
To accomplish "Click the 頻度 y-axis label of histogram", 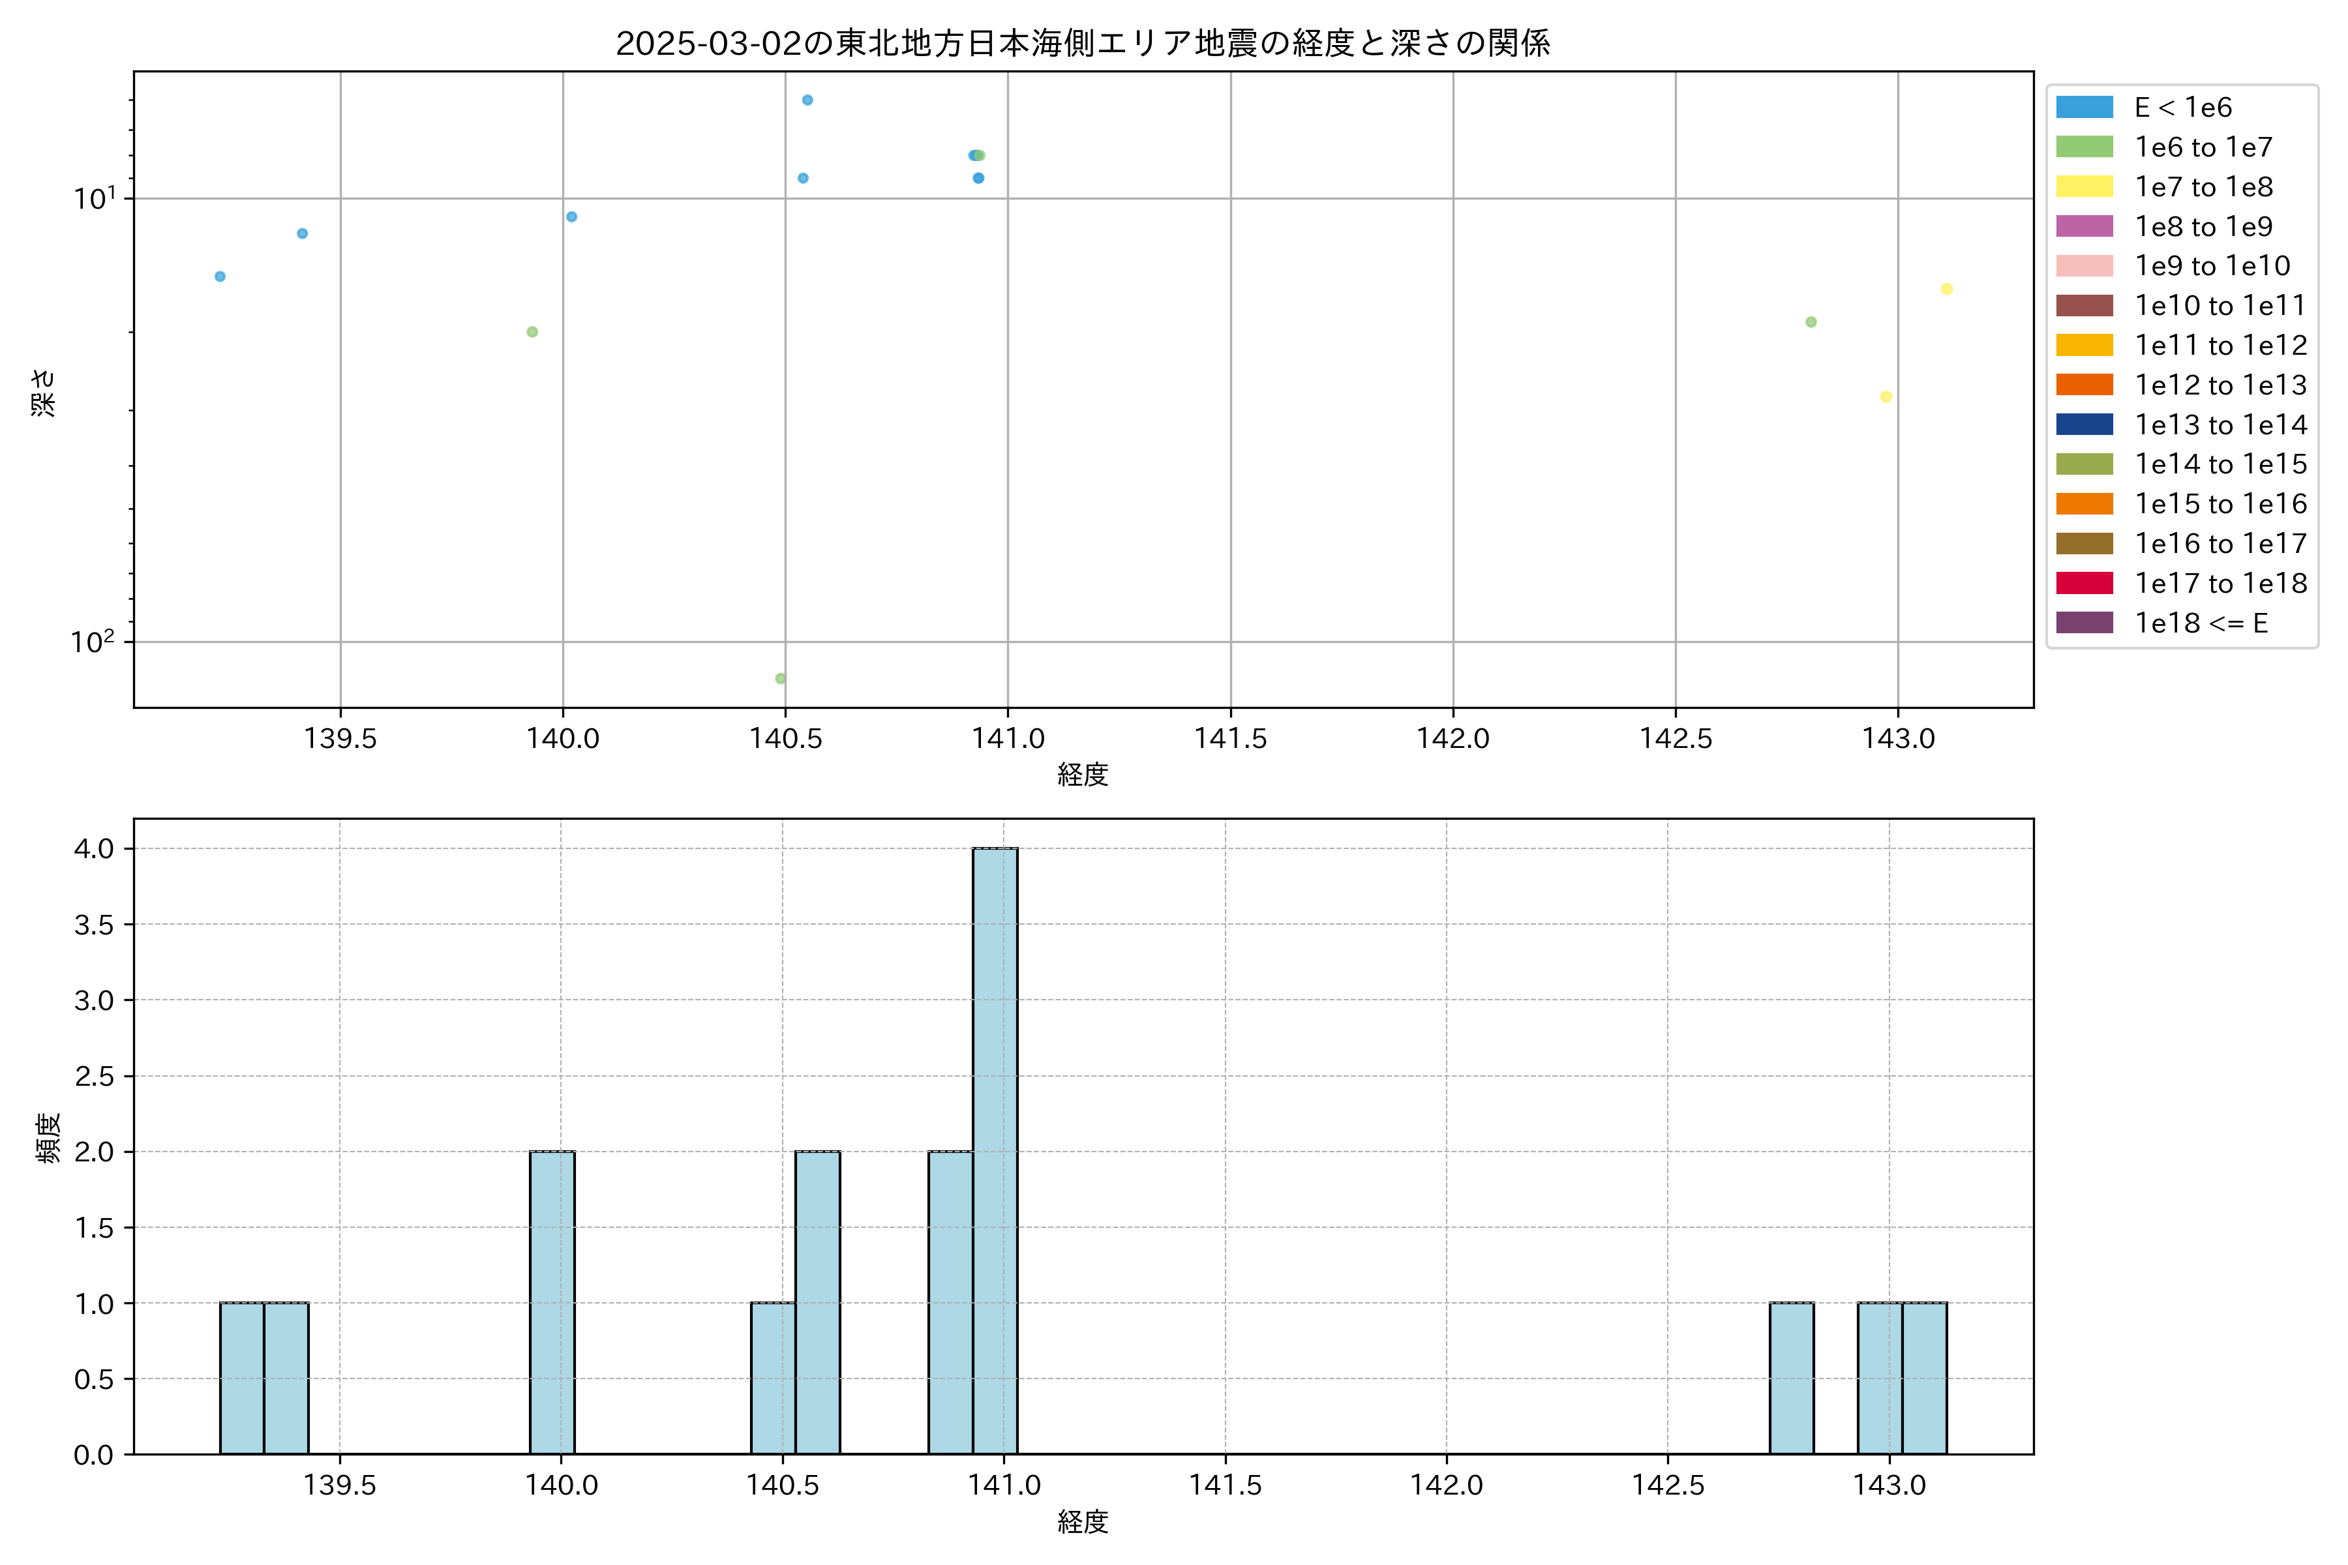I will coord(48,1137).
